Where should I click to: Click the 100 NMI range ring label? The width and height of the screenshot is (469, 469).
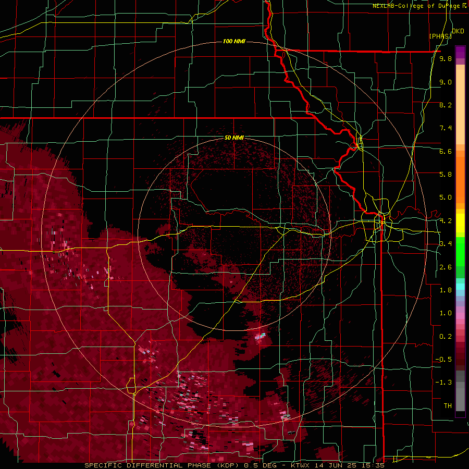pyautogui.click(x=234, y=41)
